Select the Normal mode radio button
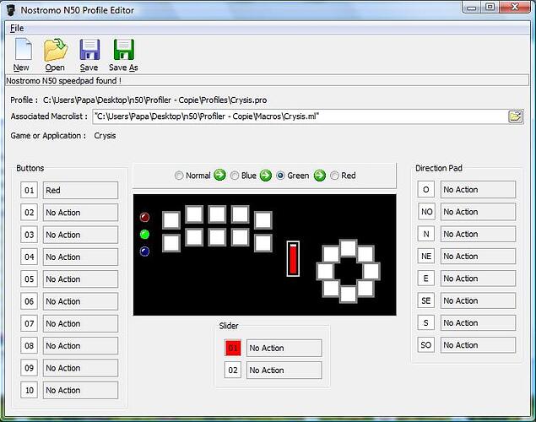This screenshot has height=422, width=536. pyautogui.click(x=179, y=176)
